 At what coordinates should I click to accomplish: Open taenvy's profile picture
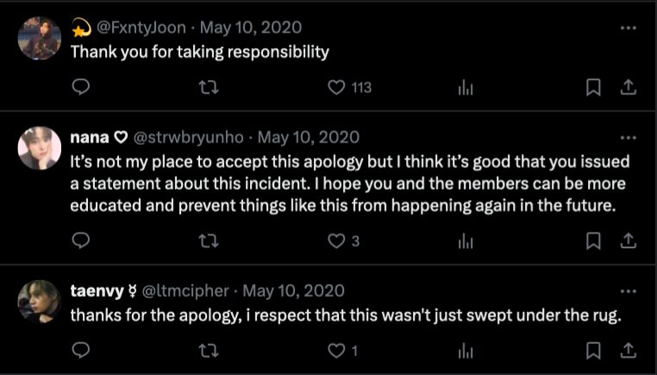[40, 302]
